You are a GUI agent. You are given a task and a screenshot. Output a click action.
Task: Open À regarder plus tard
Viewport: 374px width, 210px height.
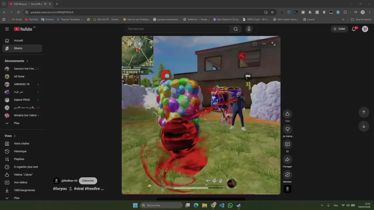(x=22, y=167)
